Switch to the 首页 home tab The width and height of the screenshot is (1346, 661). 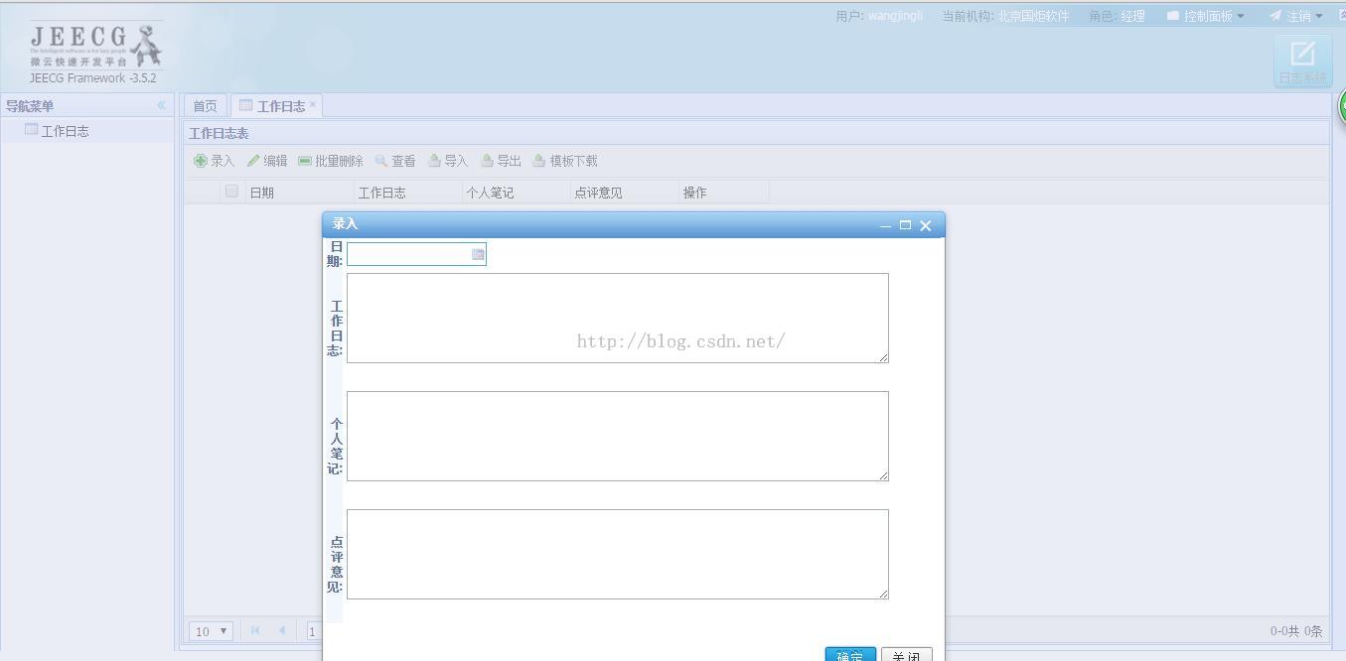205,106
